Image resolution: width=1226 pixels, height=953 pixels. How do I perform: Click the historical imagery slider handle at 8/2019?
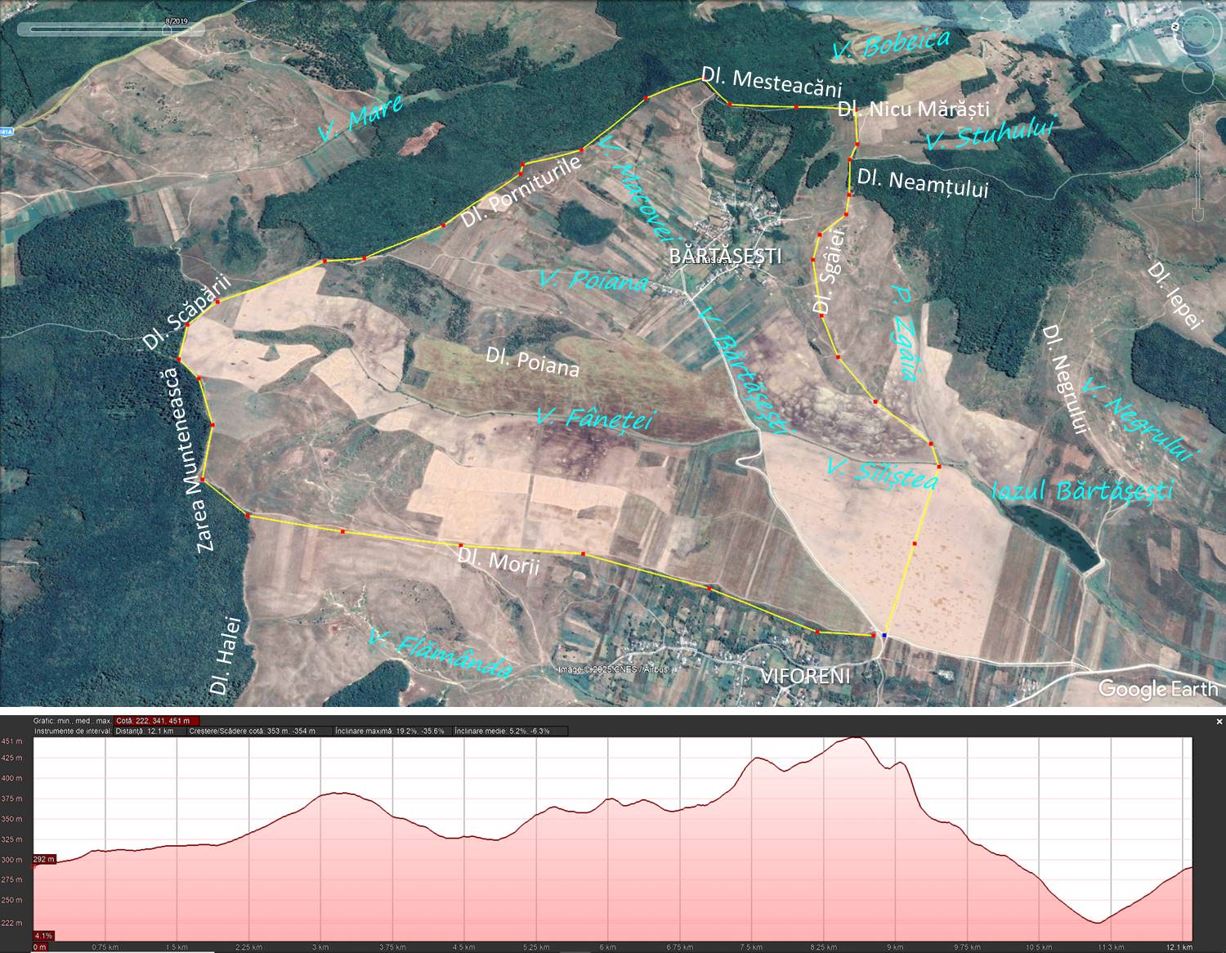(x=168, y=29)
